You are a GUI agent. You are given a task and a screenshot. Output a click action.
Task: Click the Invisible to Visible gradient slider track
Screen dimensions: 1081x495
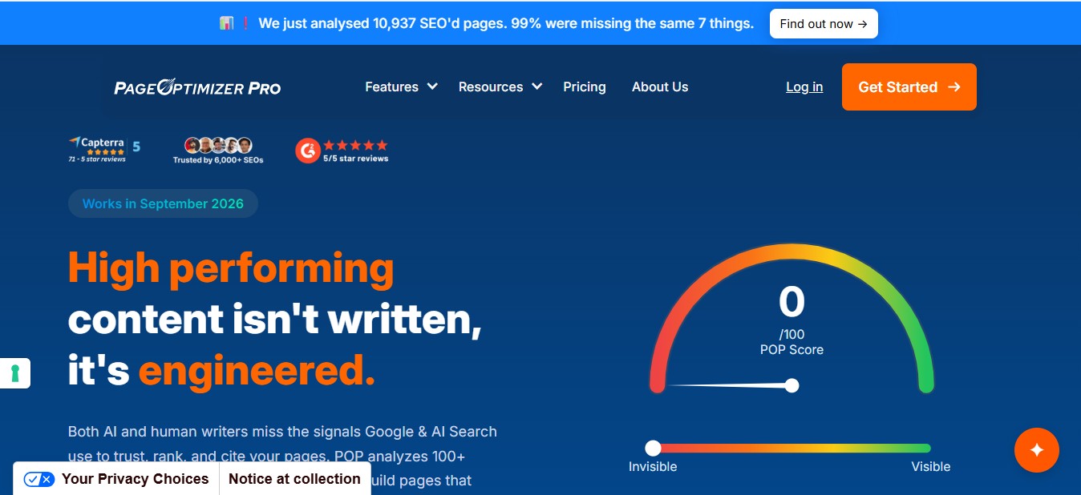tap(792, 448)
